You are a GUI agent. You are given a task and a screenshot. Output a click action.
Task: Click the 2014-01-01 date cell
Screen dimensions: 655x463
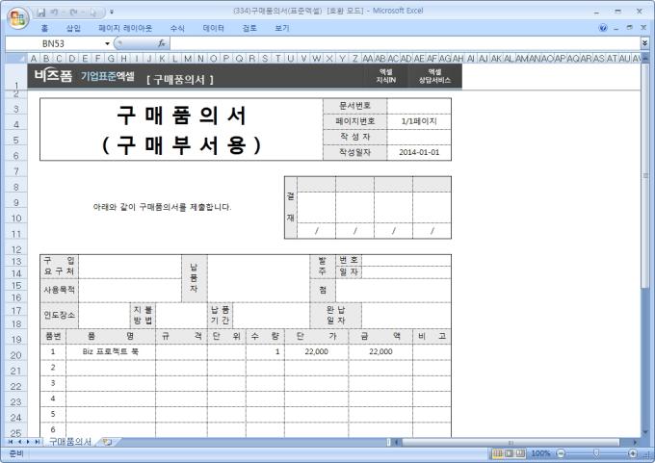[419, 152]
